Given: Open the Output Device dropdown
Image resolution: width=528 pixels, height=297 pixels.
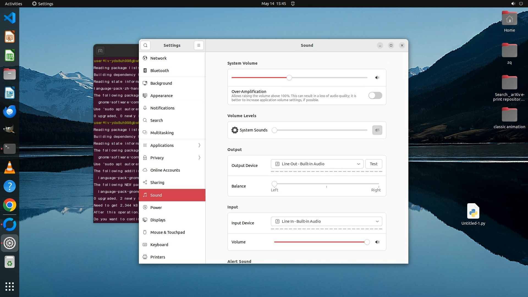Looking at the screenshot, I should tap(317, 164).
